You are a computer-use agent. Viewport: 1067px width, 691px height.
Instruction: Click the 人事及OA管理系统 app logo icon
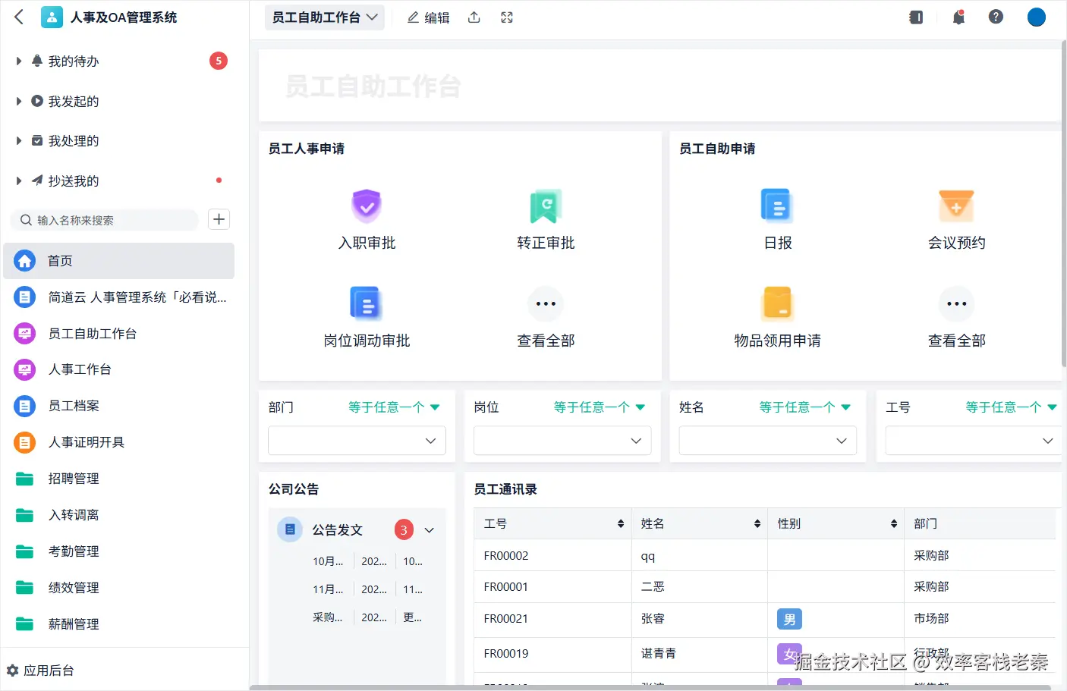pyautogui.click(x=52, y=17)
